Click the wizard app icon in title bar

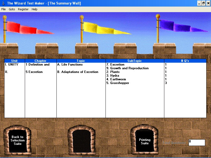[3, 3]
